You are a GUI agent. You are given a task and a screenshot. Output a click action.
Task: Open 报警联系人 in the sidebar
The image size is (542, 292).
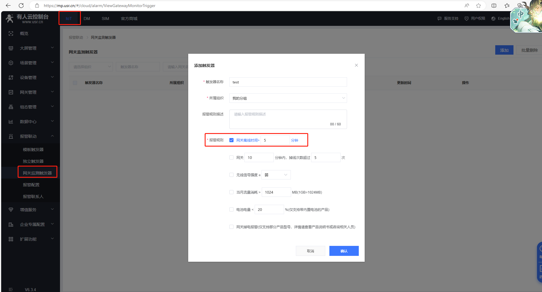33,197
